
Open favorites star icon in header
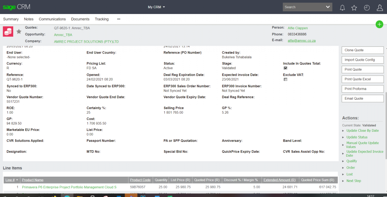pos(354,8)
